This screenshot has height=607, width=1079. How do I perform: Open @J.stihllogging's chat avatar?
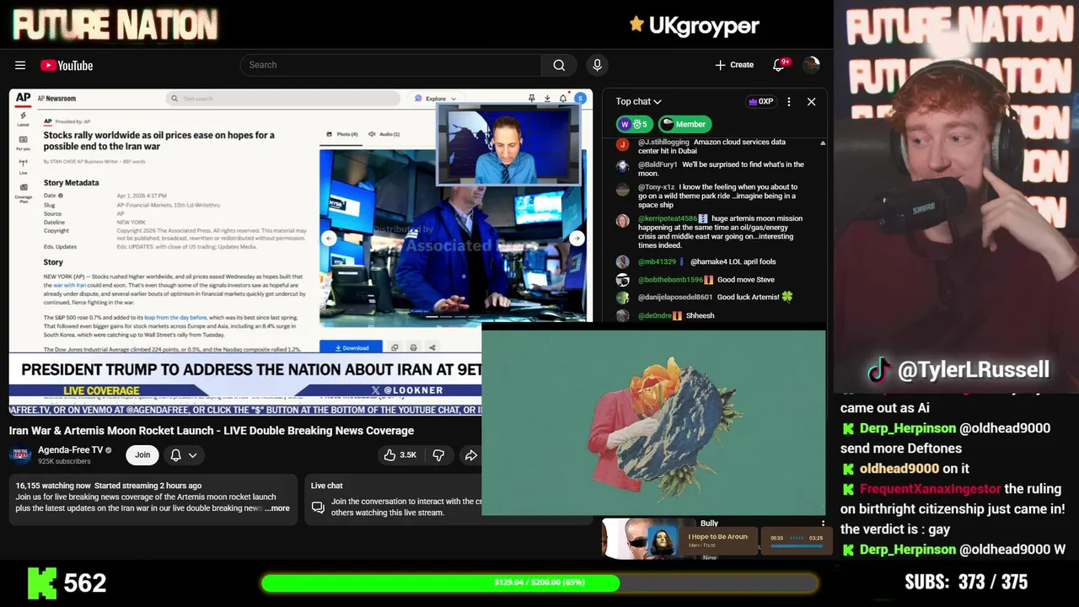[x=622, y=143]
